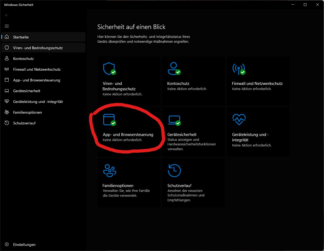Open Firewall und Netzwerkschutz sidebar entry
The width and height of the screenshot is (324, 251).
pos(43,69)
